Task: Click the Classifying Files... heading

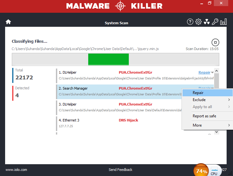Action: [x=29, y=41]
